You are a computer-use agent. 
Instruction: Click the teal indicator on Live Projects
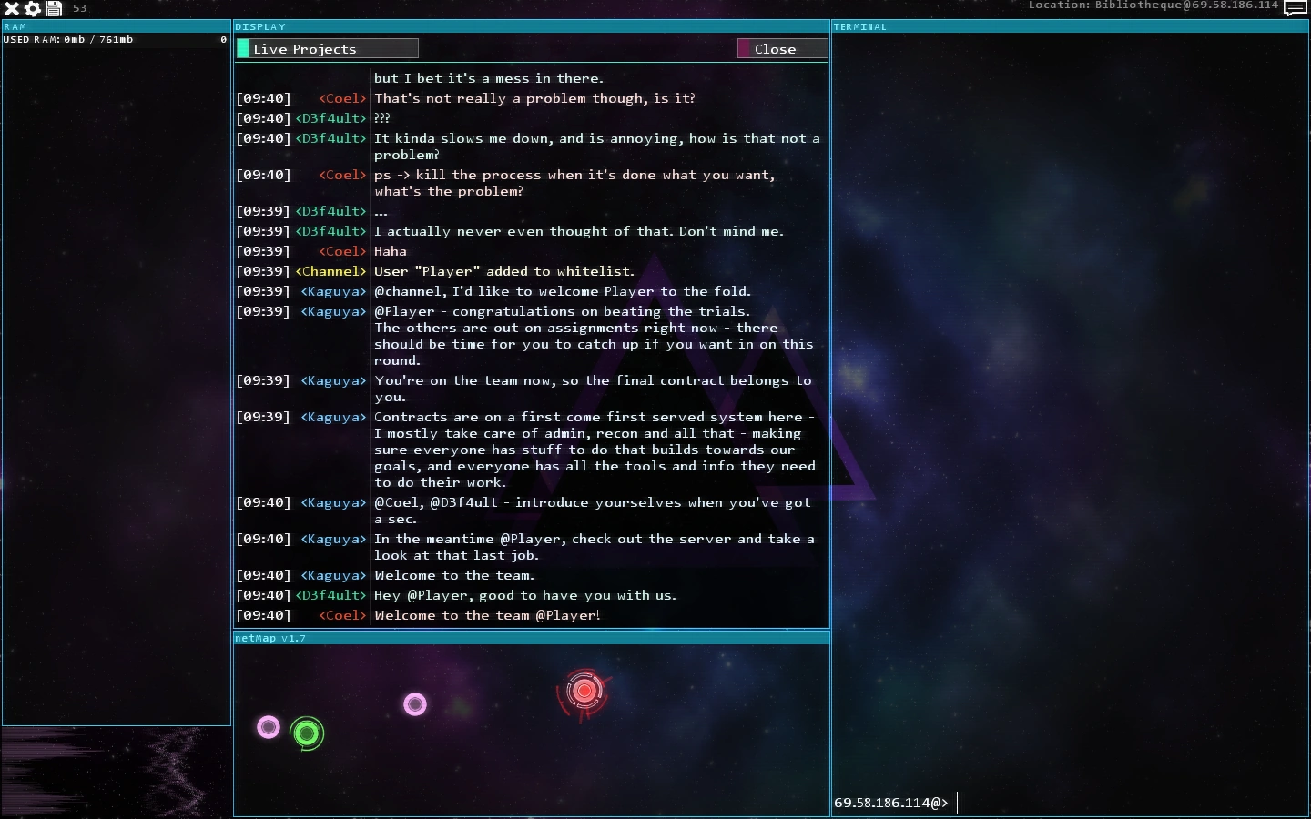click(x=244, y=48)
